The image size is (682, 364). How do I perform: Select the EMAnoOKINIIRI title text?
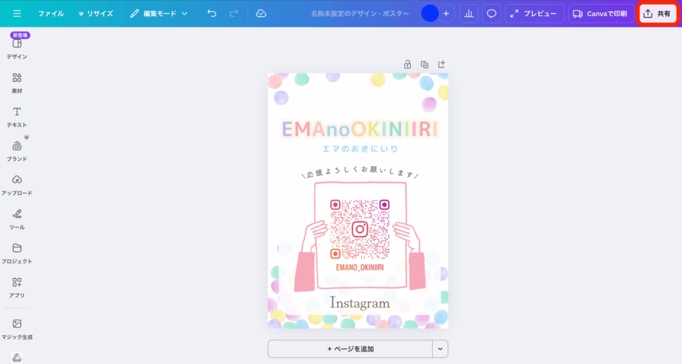point(359,129)
